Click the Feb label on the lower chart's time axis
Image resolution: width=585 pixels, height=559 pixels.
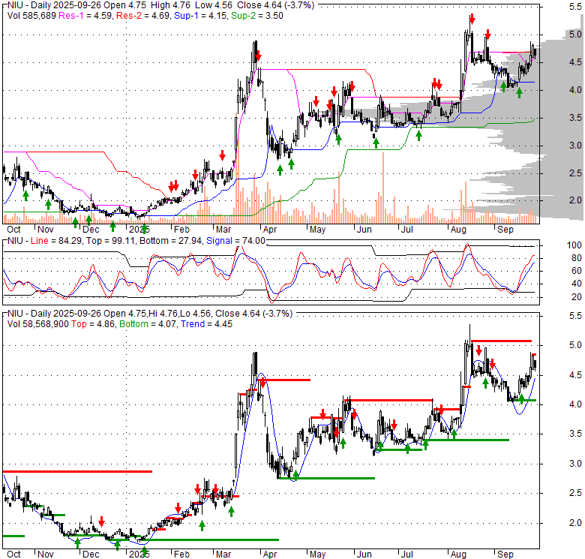pos(181,554)
